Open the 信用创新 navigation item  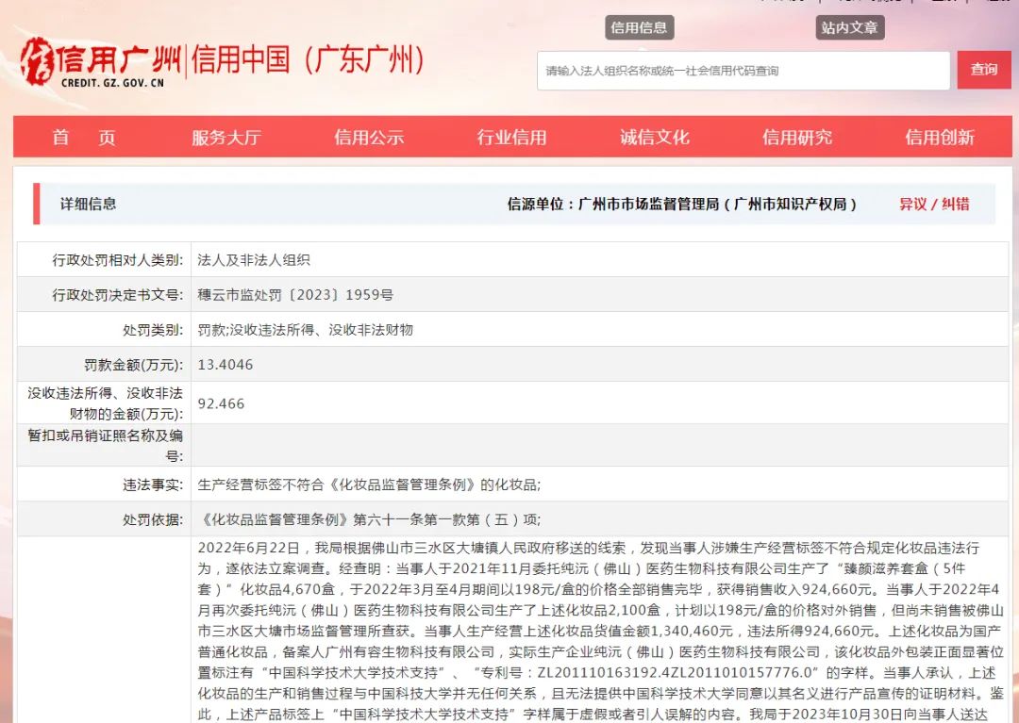939,138
